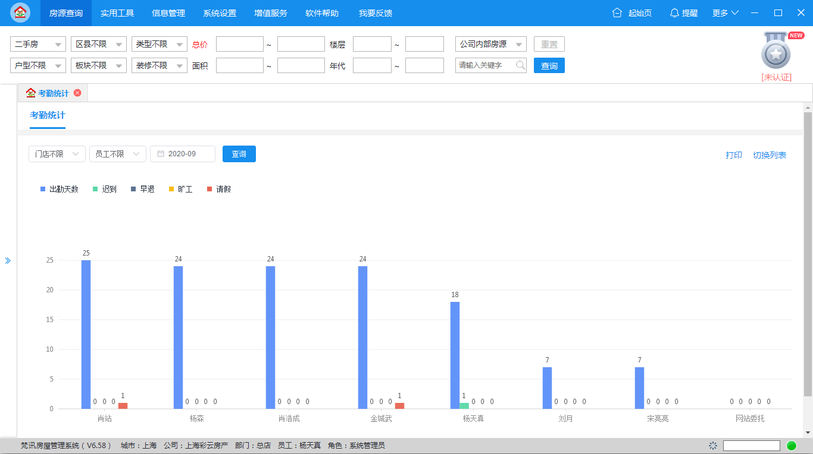Open the calendar icon in date field

pyautogui.click(x=161, y=154)
